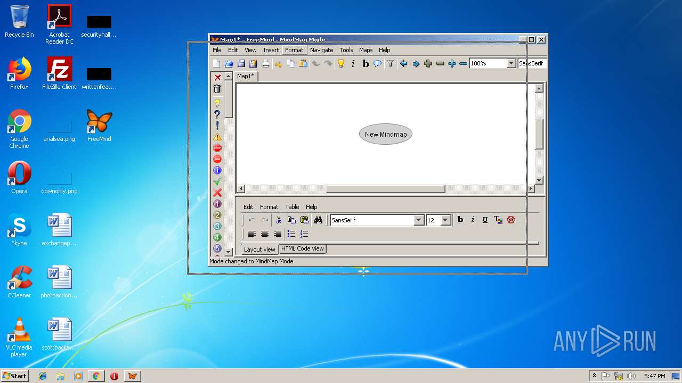The width and height of the screenshot is (682, 383).
Task: Center align the note text
Action: (265, 234)
